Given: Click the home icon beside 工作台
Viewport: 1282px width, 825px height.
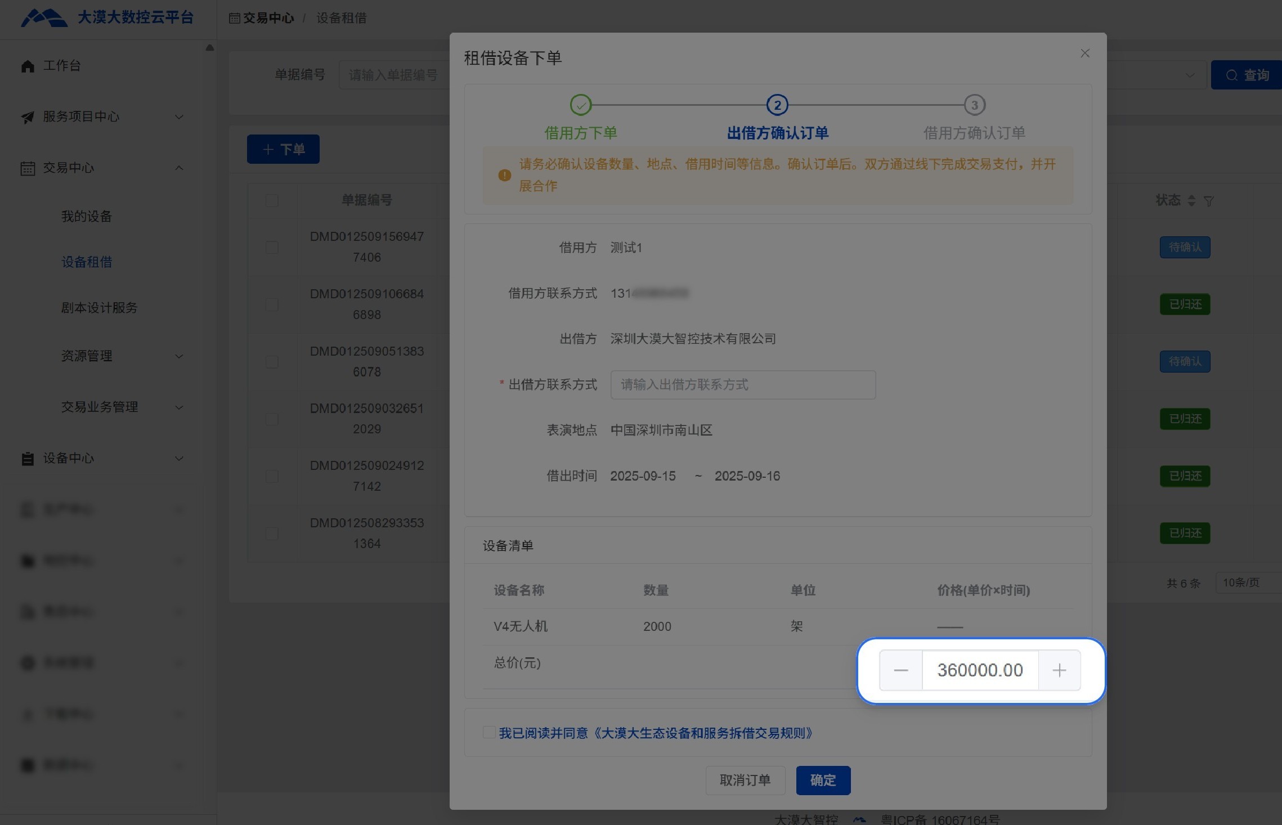Looking at the screenshot, I should (x=28, y=66).
